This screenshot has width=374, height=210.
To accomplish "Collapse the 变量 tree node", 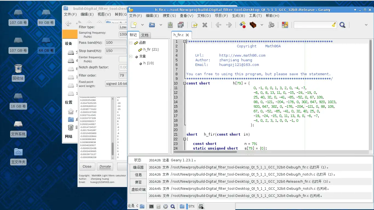I will tap(131, 56).
